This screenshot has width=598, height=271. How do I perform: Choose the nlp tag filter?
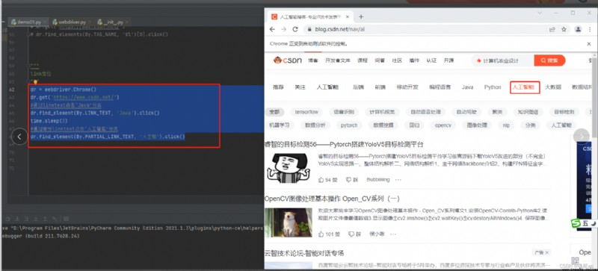(x=506, y=125)
